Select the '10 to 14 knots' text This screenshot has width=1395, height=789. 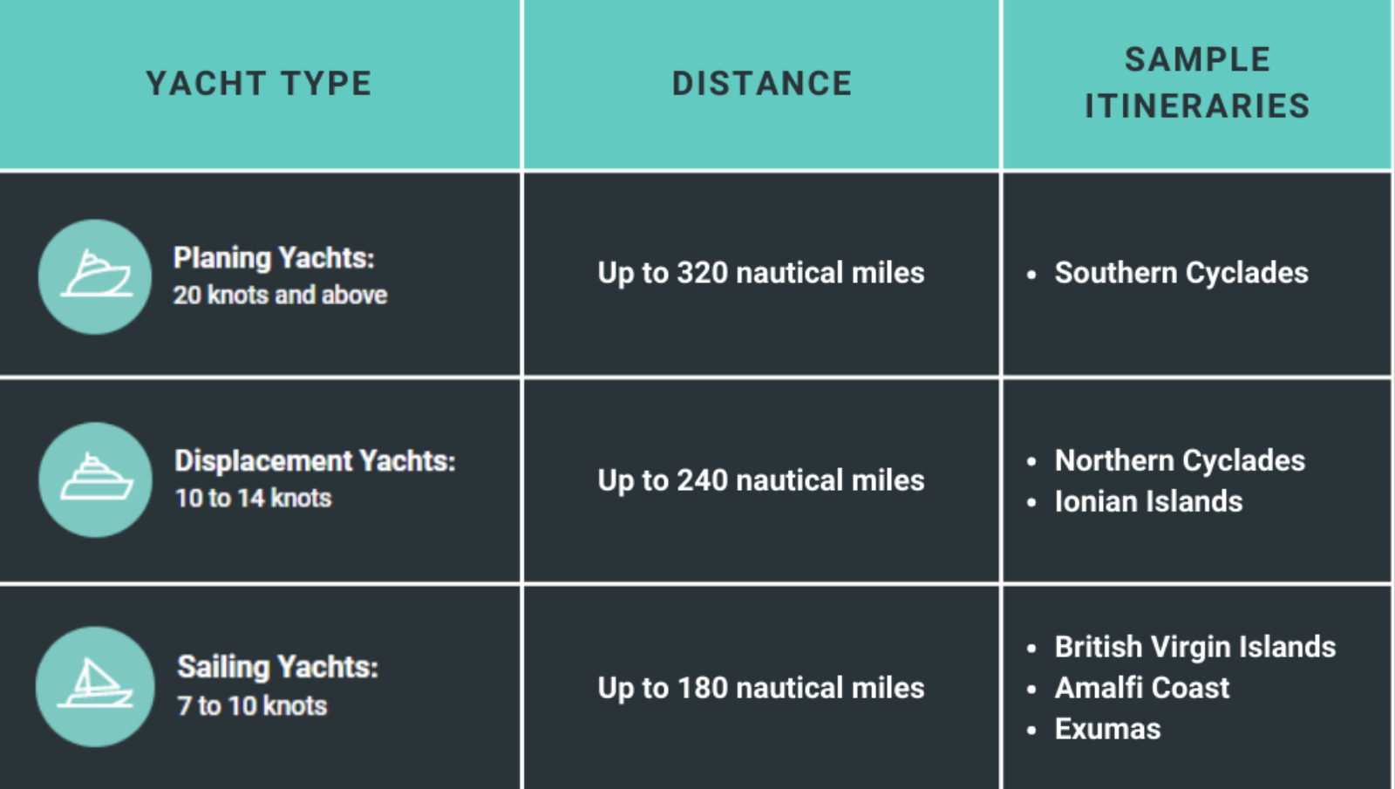[253, 498]
